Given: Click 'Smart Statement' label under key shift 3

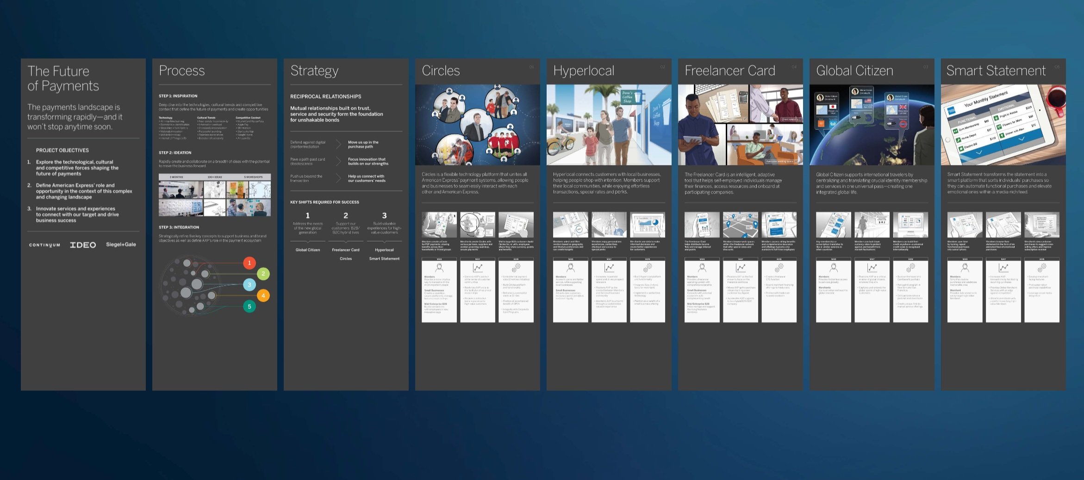Looking at the screenshot, I should point(384,259).
